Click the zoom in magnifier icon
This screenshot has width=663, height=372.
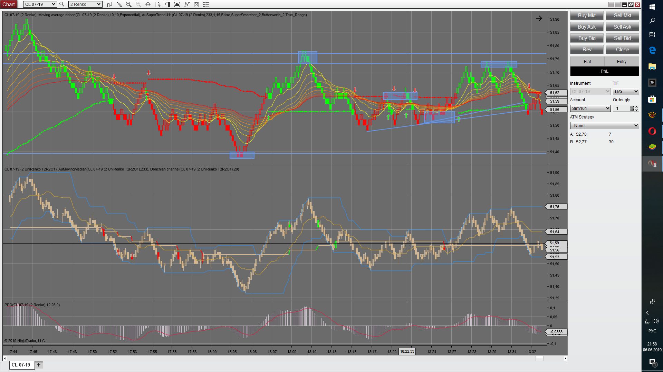[x=129, y=4]
